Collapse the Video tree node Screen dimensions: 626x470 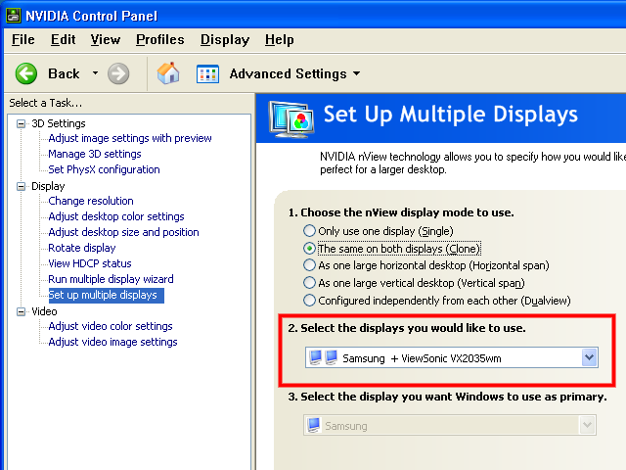(21, 311)
